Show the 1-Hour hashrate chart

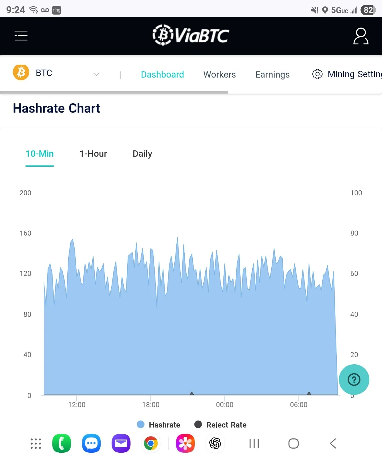point(93,154)
